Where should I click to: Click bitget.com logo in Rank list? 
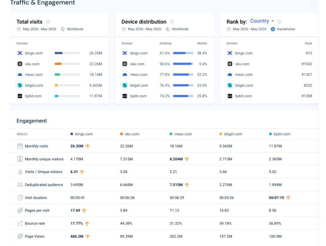coord(230,85)
